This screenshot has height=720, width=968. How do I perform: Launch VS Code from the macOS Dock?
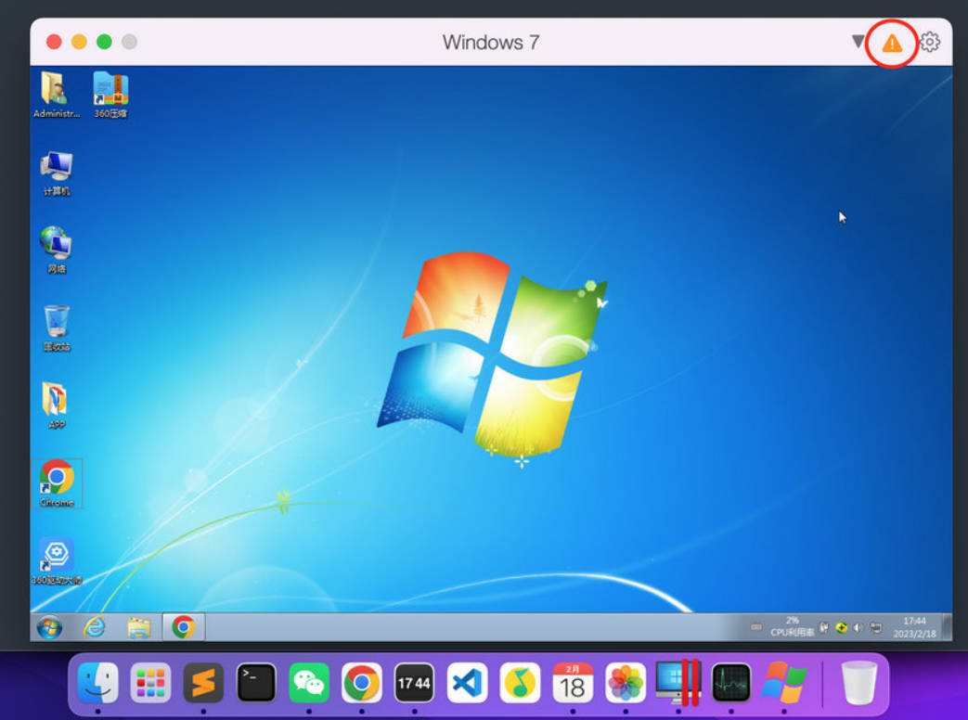(470, 683)
